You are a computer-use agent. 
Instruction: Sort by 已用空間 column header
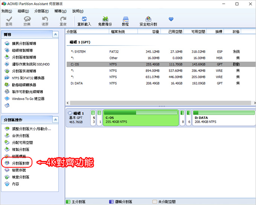click(x=172, y=32)
